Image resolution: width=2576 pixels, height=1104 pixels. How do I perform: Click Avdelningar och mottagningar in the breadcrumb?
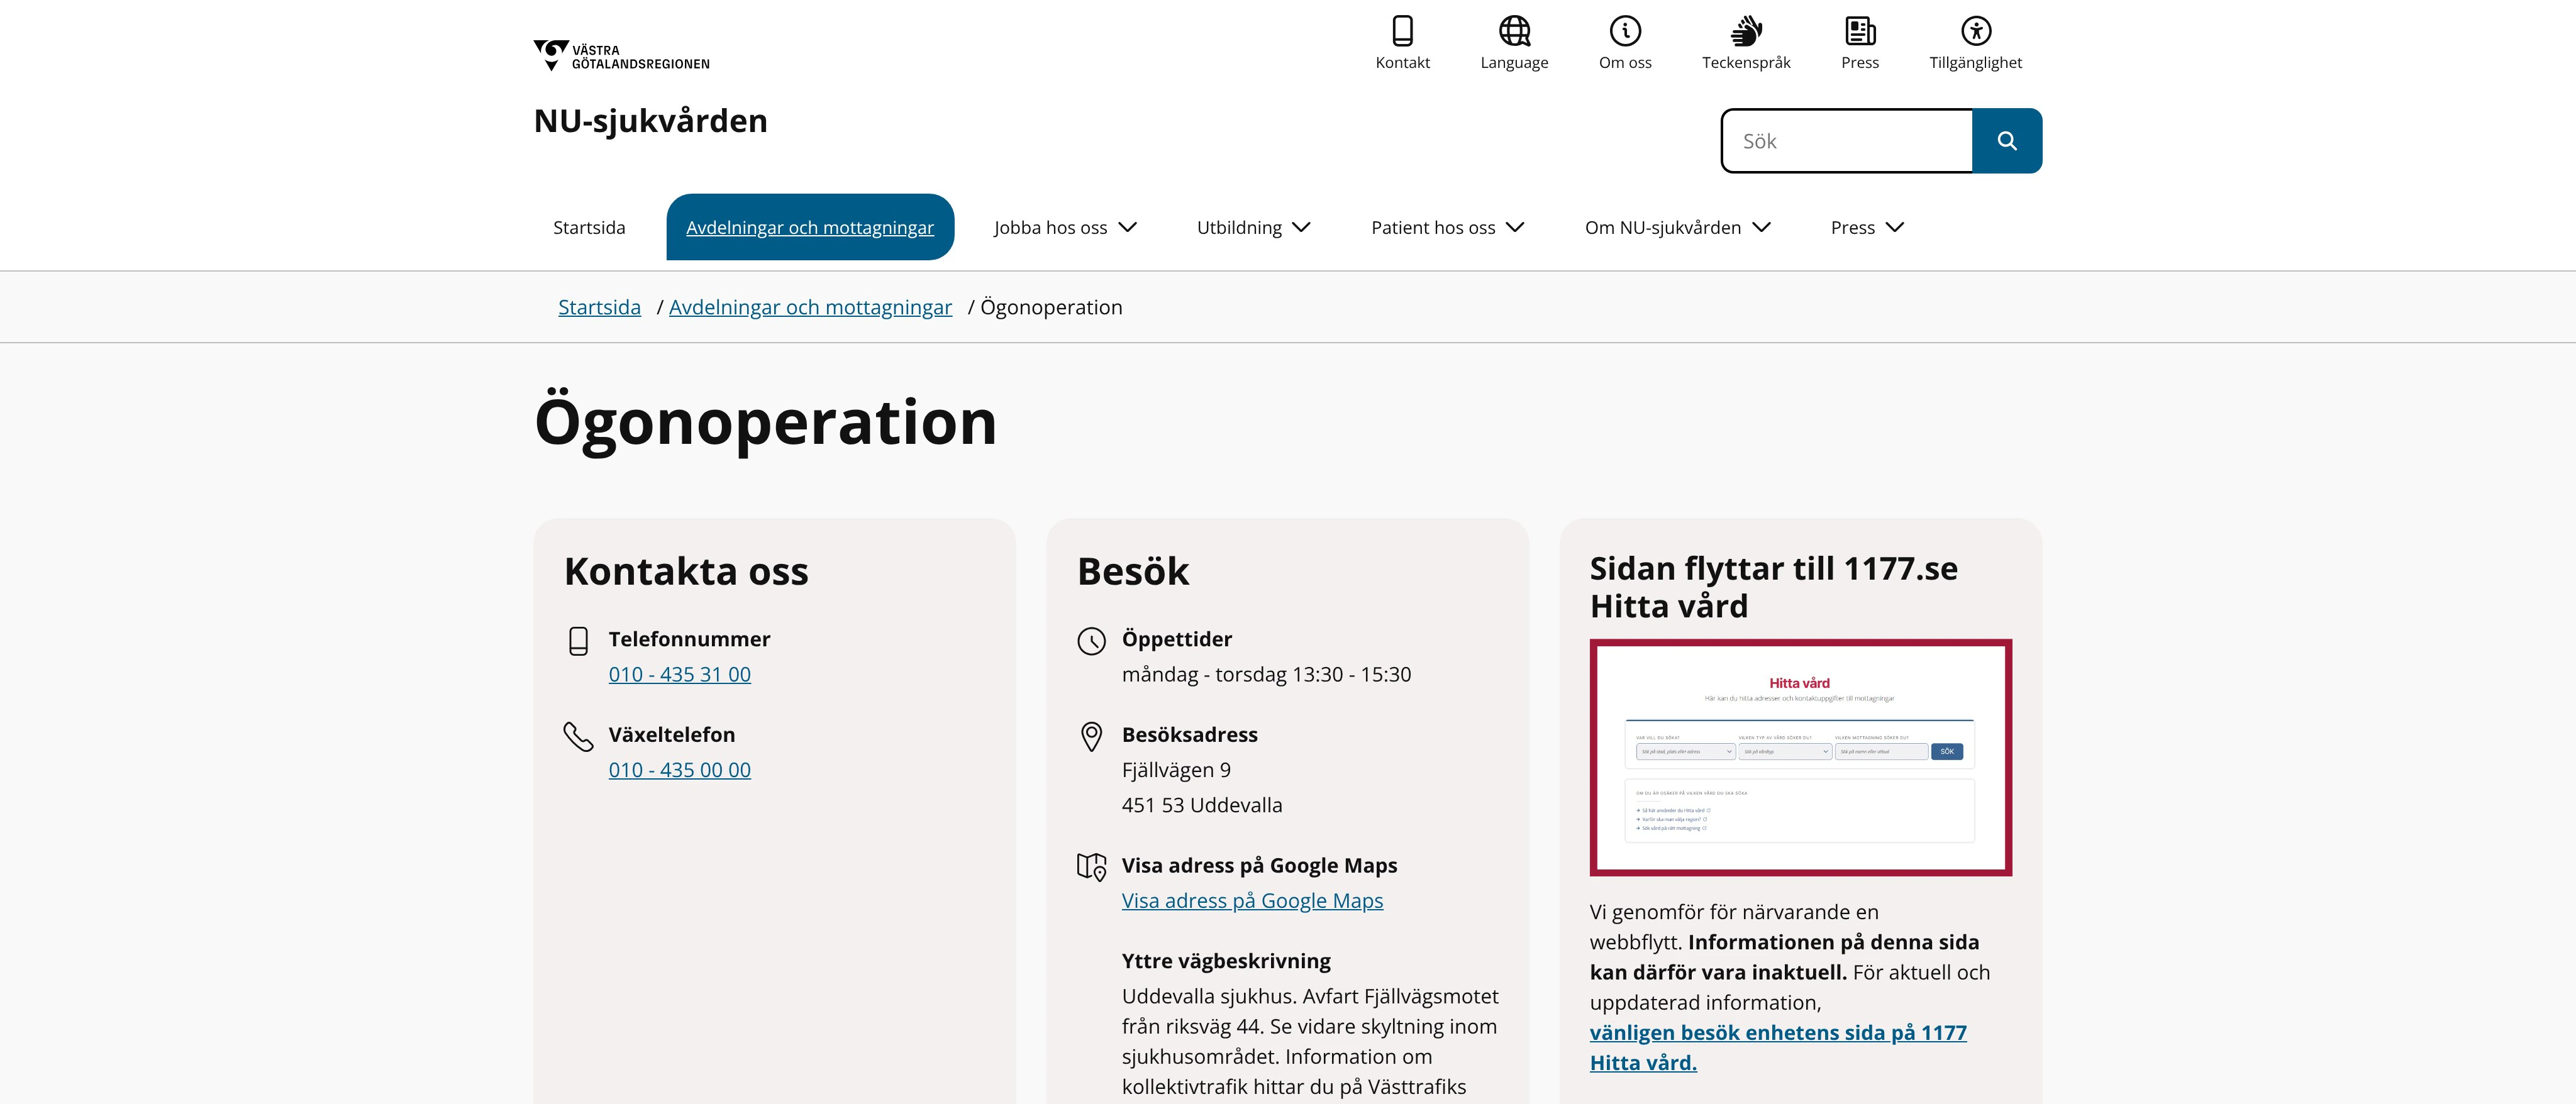click(810, 307)
